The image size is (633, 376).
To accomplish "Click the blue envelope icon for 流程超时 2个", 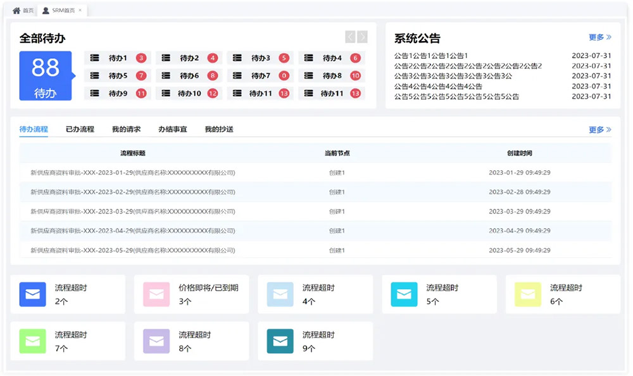I will [x=33, y=294].
